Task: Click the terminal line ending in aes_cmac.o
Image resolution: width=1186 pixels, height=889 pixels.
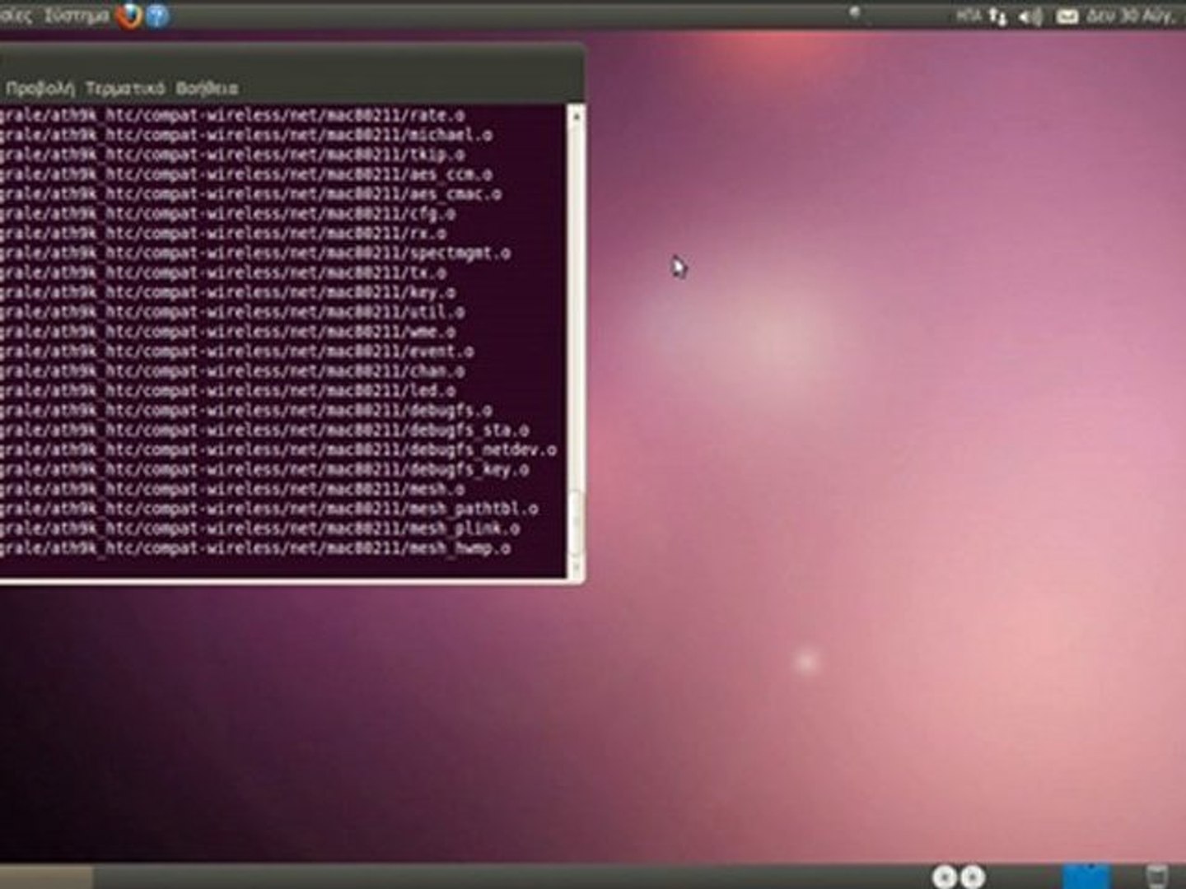Action: point(251,194)
